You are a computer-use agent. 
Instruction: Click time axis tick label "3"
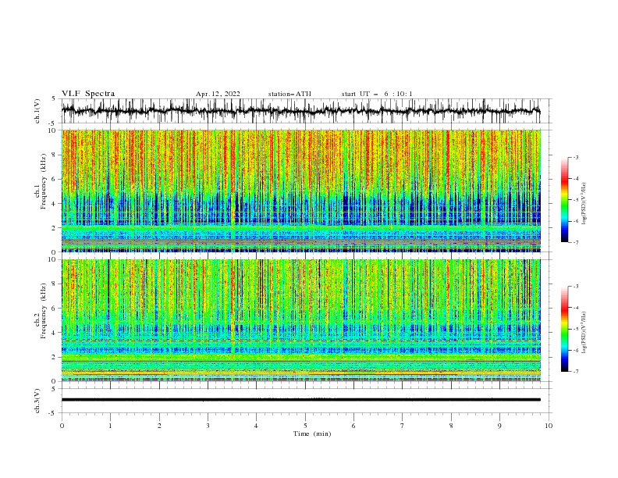click(x=208, y=426)
